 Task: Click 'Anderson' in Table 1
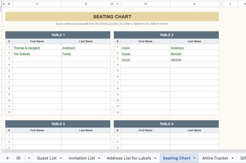click(86, 47)
